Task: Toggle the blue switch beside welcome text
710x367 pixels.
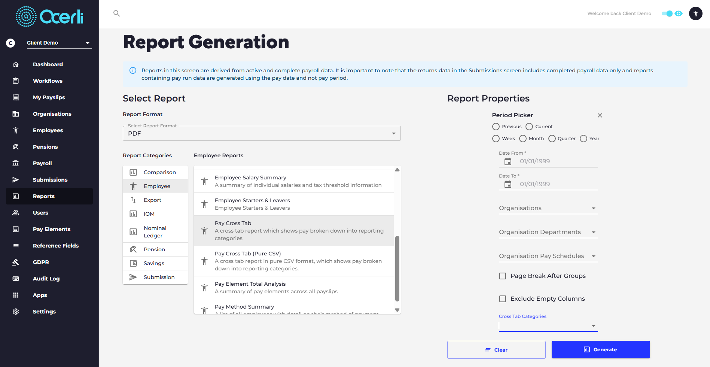Action: coord(667,13)
